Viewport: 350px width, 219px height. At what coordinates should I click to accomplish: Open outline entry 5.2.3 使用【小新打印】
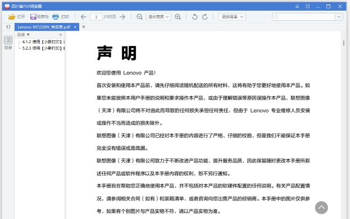point(43,48)
